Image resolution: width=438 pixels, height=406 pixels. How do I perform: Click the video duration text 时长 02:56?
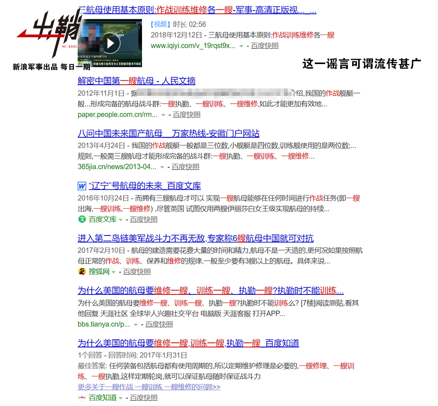pyautogui.click(x=189, y=24)
